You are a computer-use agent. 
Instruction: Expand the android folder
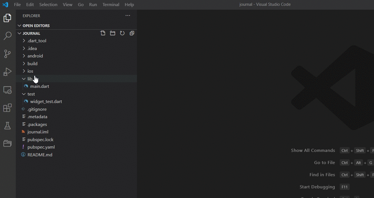[x=24, y=56]
